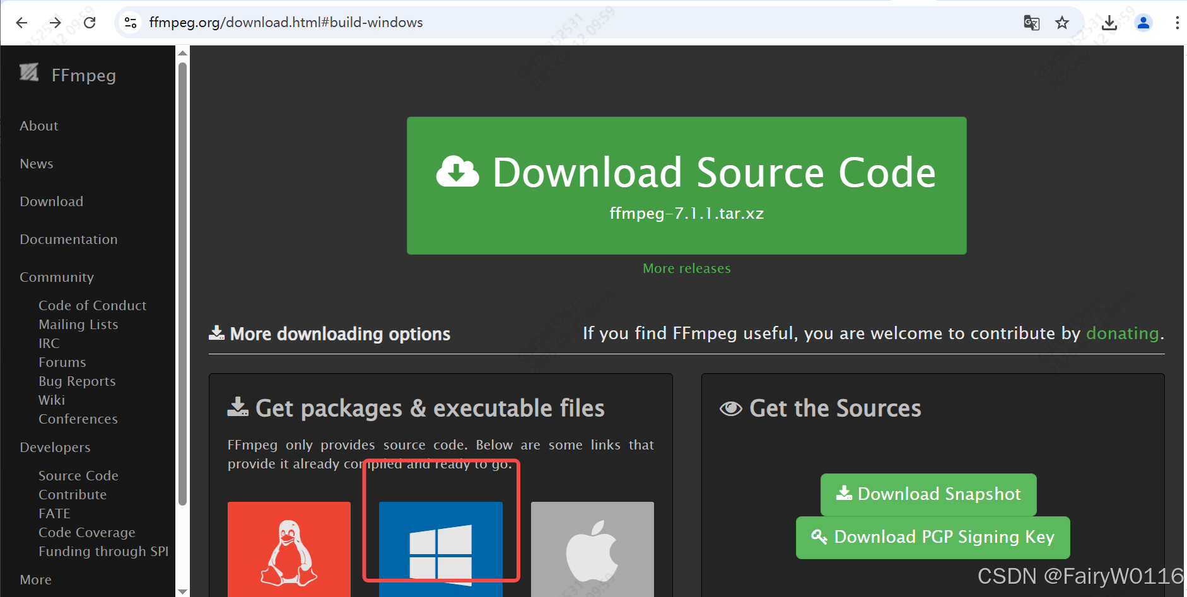Screen dimensions: 1187x597
Task: Click the FFmpeg site title
Action: [84, 76]
